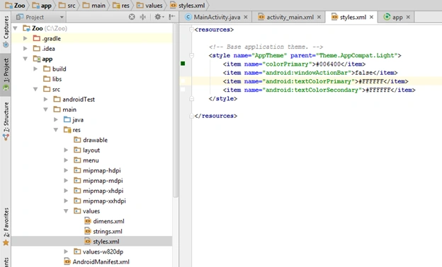The image size is (442, 267).
Task: Expand the .idea folder
Action: point(25,48)
